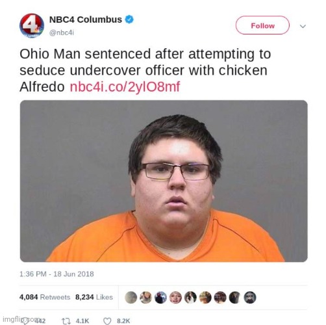Click the @nbc4i handle
Viewport: 326px width, 325px height.
pos(62,32)
